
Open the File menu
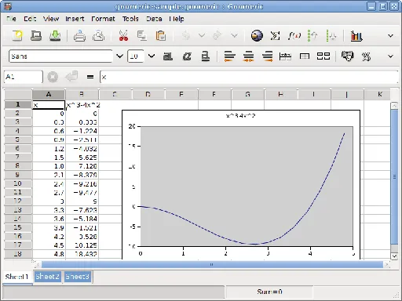click(11, 19)
